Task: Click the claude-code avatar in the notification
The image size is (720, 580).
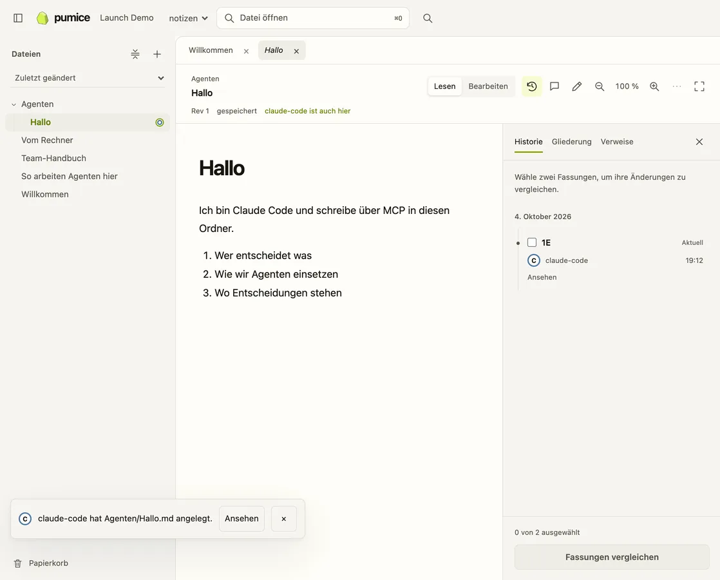Action: [x=25, y=519]
